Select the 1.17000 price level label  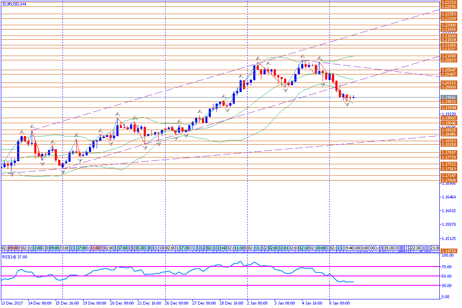coord(448,180)
